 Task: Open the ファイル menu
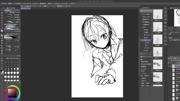[x=4, y=4]
